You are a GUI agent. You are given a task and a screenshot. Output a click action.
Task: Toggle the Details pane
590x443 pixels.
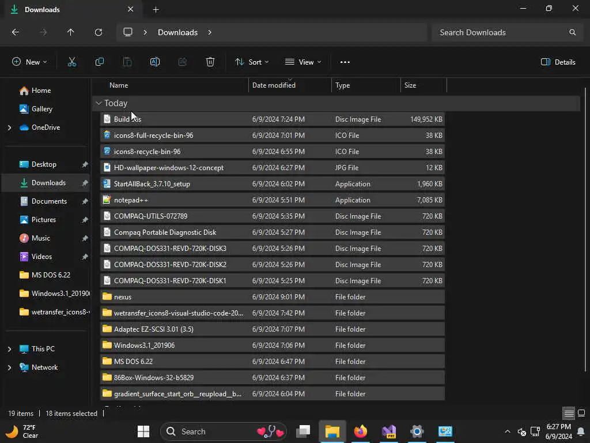[x=558, y=62]
